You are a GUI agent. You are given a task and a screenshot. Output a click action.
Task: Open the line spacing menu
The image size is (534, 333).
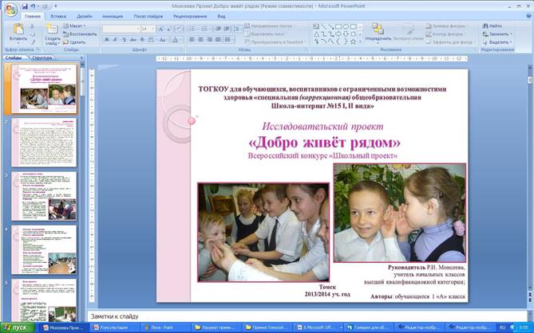tap(237, 29)
